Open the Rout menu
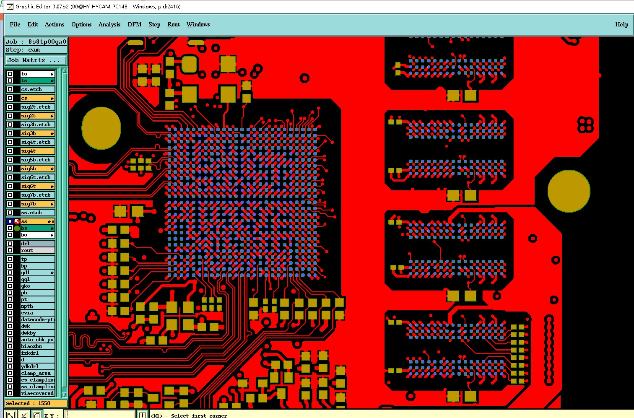The width and height of the screenshot is (634, 418). [174, 24]
